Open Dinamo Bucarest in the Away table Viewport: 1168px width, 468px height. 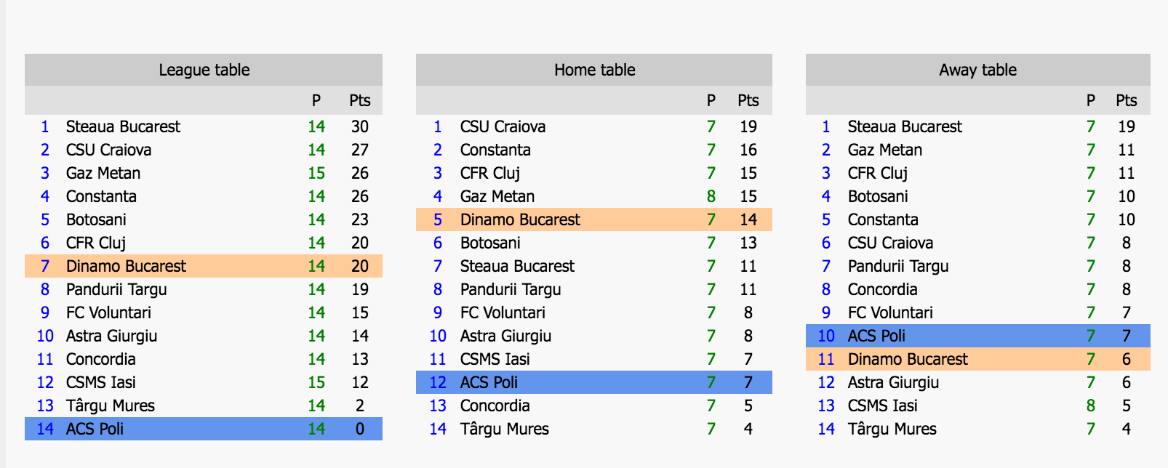point(908,359)
